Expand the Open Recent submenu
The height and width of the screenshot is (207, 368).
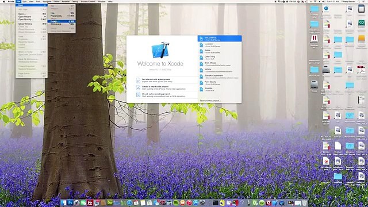point(32,17)
